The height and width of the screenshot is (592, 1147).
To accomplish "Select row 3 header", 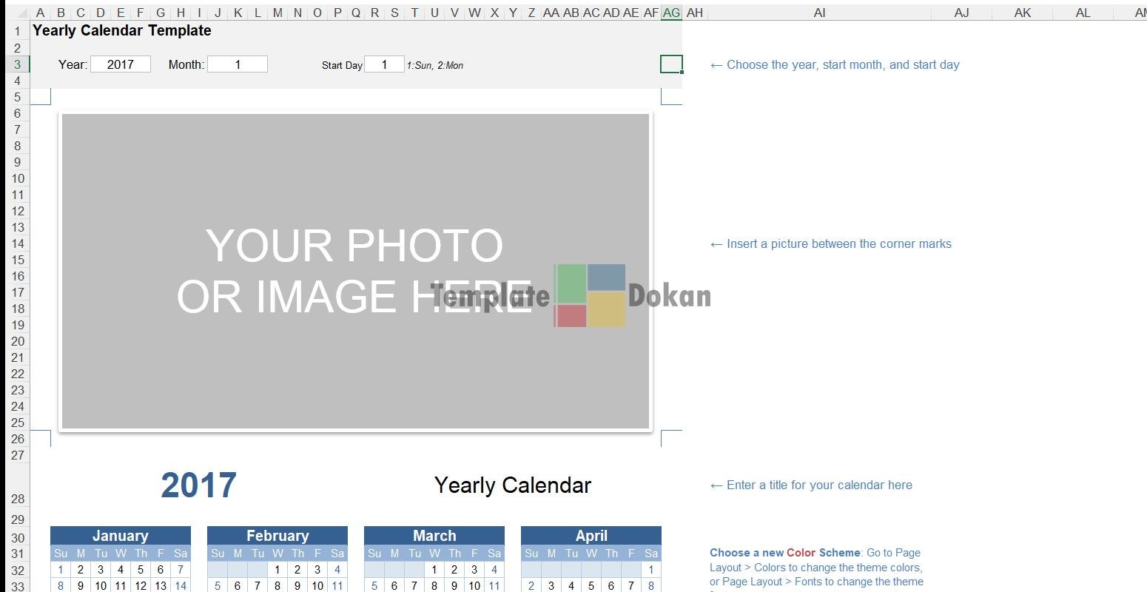I will (18, 64).
